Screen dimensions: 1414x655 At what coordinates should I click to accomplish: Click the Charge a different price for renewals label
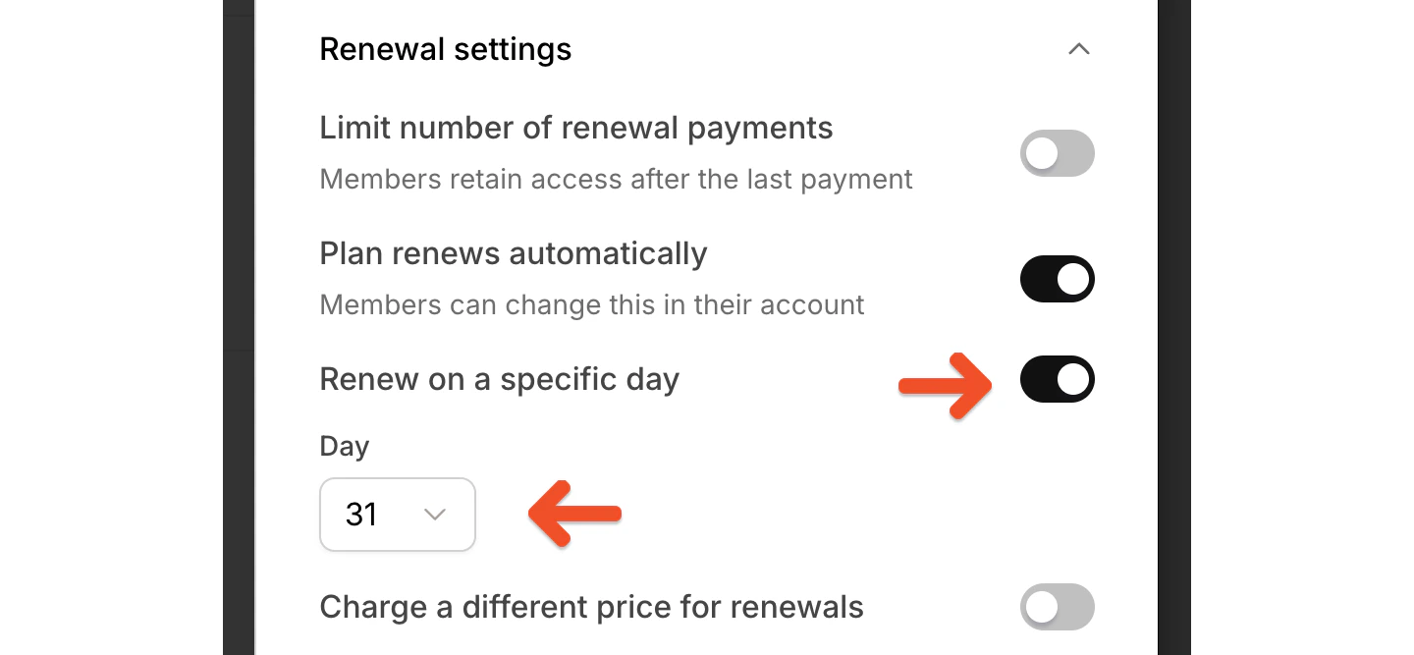pyautogui.click(x=591, y=607)
